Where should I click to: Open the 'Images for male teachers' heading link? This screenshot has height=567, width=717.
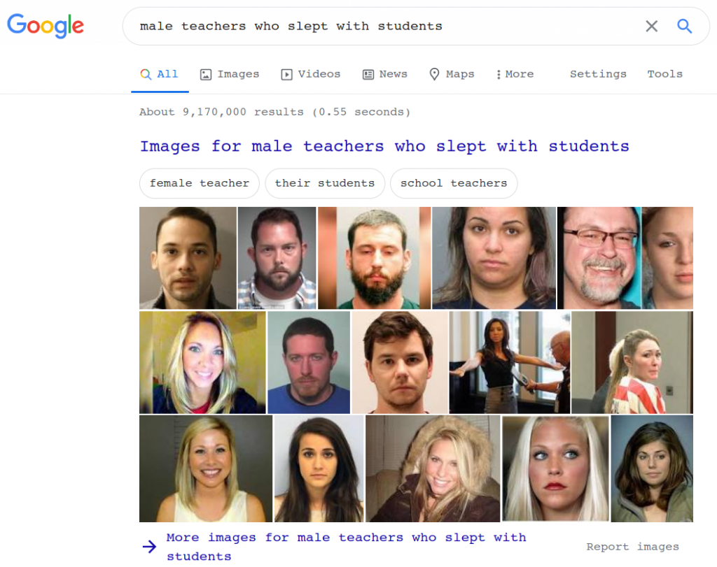click(x=384, y=146)
